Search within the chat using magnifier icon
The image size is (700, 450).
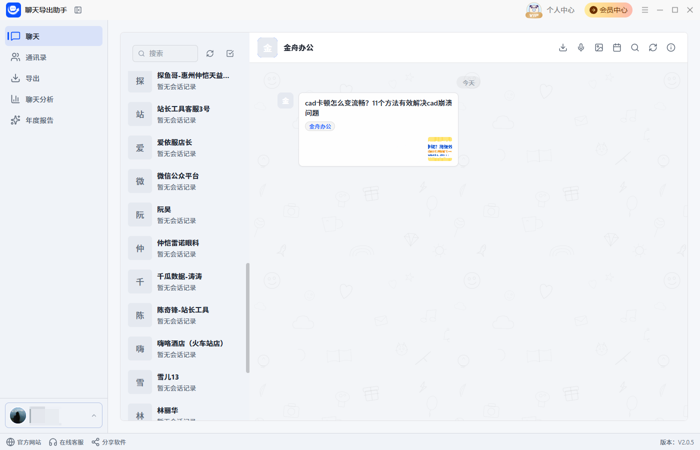635,47
